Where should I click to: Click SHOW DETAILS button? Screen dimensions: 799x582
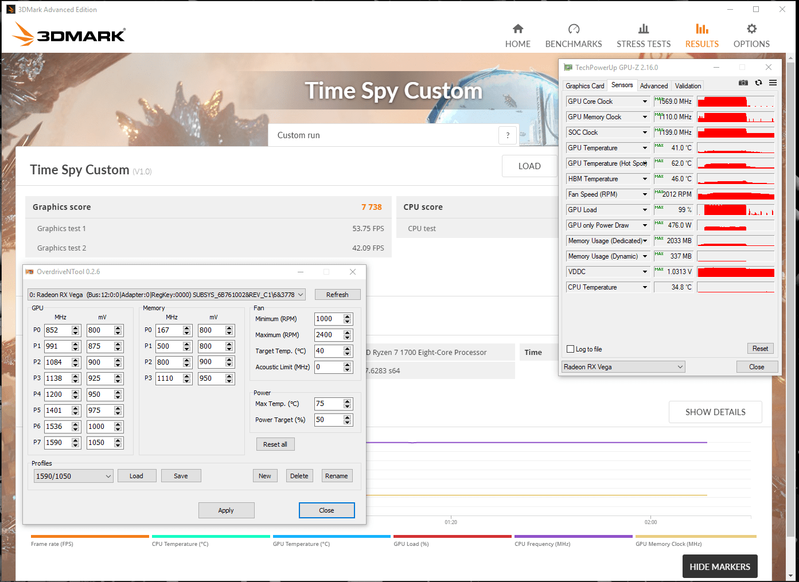click(715, 412)
